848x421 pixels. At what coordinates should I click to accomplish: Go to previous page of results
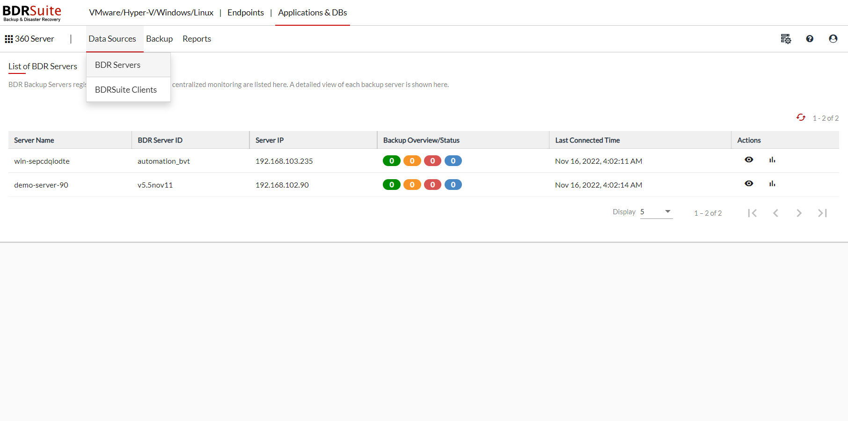pos(775,213)
